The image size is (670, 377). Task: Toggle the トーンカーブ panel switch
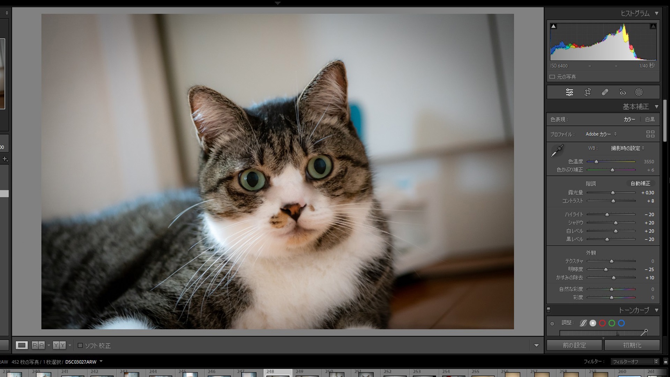pyautogui.click(x=549, y=310)
